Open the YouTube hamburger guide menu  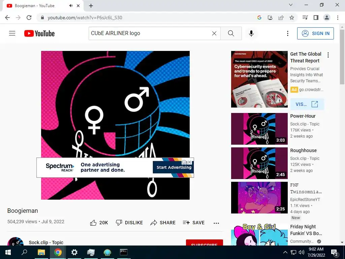[x=12, y=33]
